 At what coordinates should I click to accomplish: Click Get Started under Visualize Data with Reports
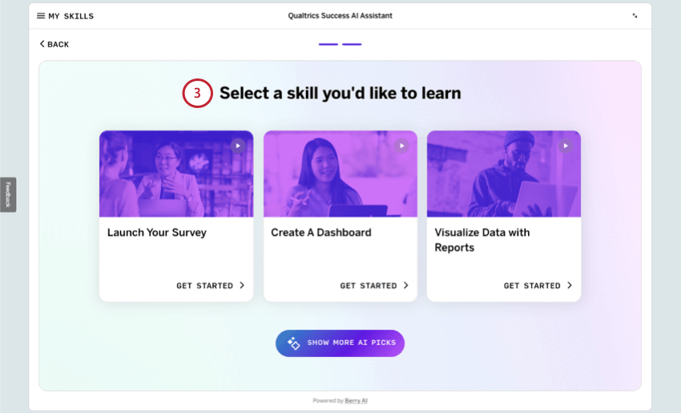coord(538,286)
